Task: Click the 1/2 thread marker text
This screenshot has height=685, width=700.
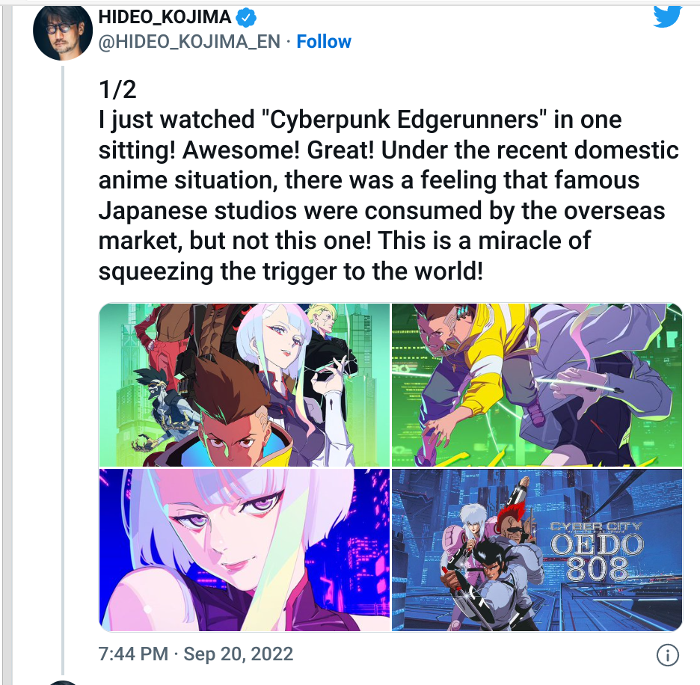Action: (117, 89)
